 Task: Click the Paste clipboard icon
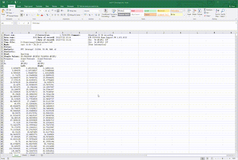click(3, 11)
